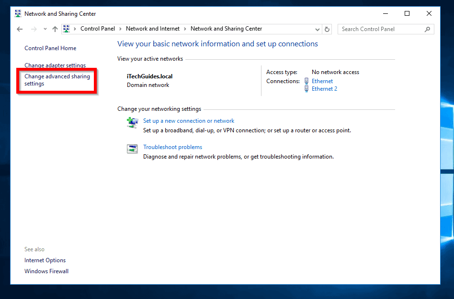Click the Control Panel icon in address bar
This screenshot has width=454, height=299.
[67, 29]
